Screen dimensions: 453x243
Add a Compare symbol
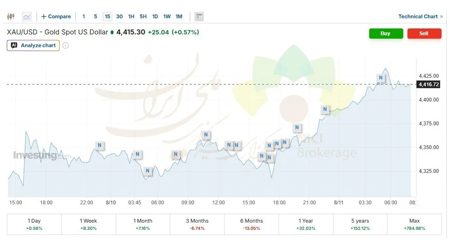click(56, 17)
